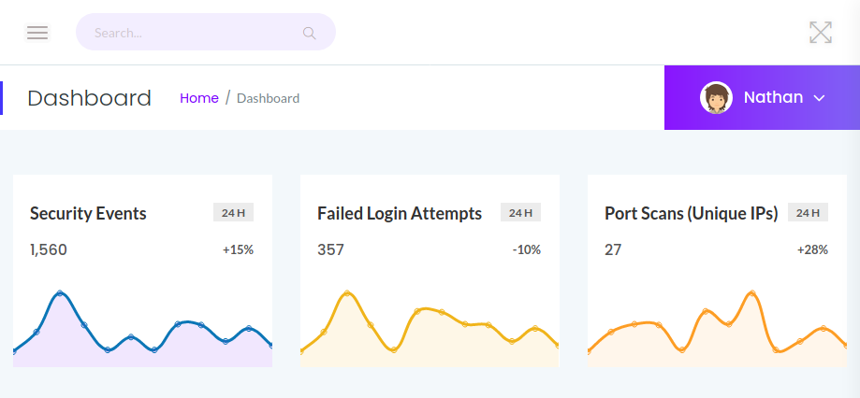
Task: Click the tallest peak on Port Scans chart
Action: pyautogui.click(x=751, y=293)
